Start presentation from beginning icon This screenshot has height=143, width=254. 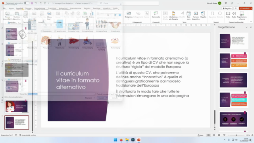pos(45,3)
